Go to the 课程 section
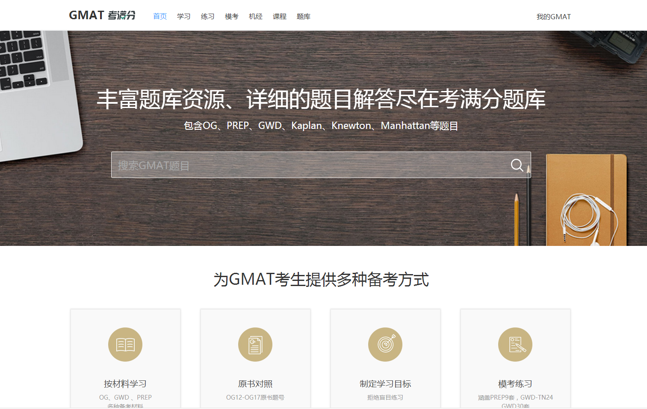The image size is (647, 409). (x=280, y=16)
